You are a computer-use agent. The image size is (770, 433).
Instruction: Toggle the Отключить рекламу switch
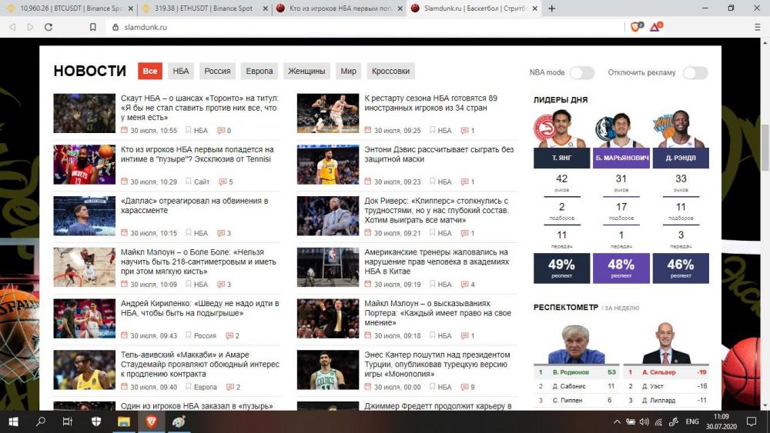695,73
